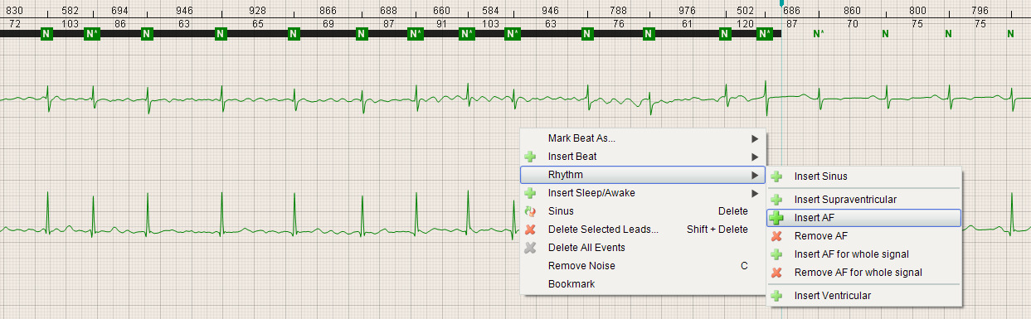1031x319 pixels.
Task: Click gray X icon for Delete All Events
Action: pyautogui.click(x=530, y=248)
